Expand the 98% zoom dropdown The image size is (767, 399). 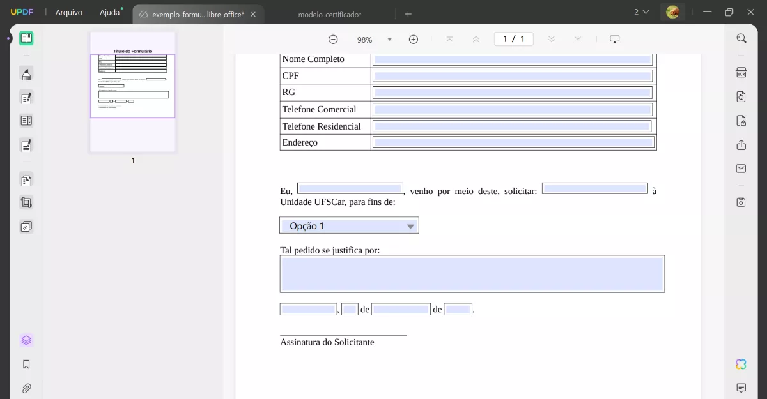(391, 39)
